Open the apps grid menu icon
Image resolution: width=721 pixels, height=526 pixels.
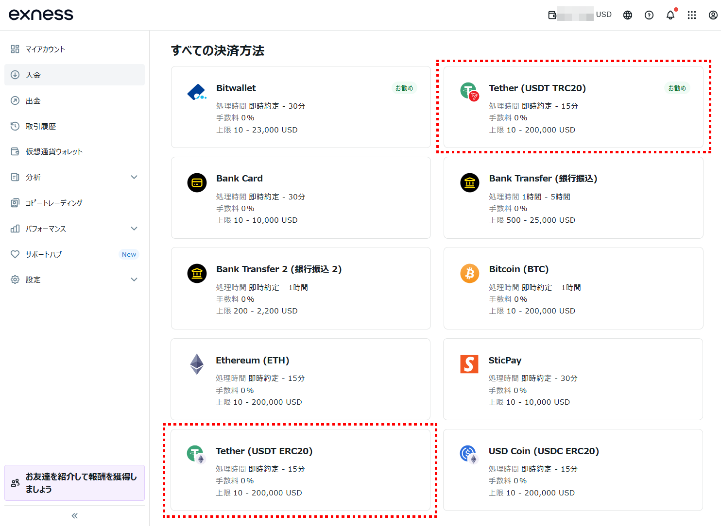692,15
